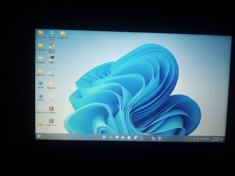Open the Wi-Fi network icon in system tray
The height and width of the screenshot is (176, 235).
[202, 139]
